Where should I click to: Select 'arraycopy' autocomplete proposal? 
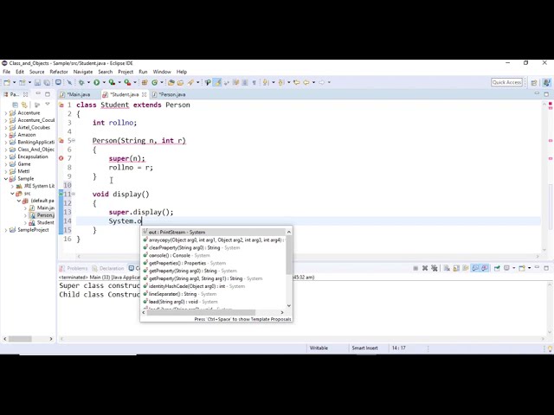pyautogui.click(x=214, y=240)
